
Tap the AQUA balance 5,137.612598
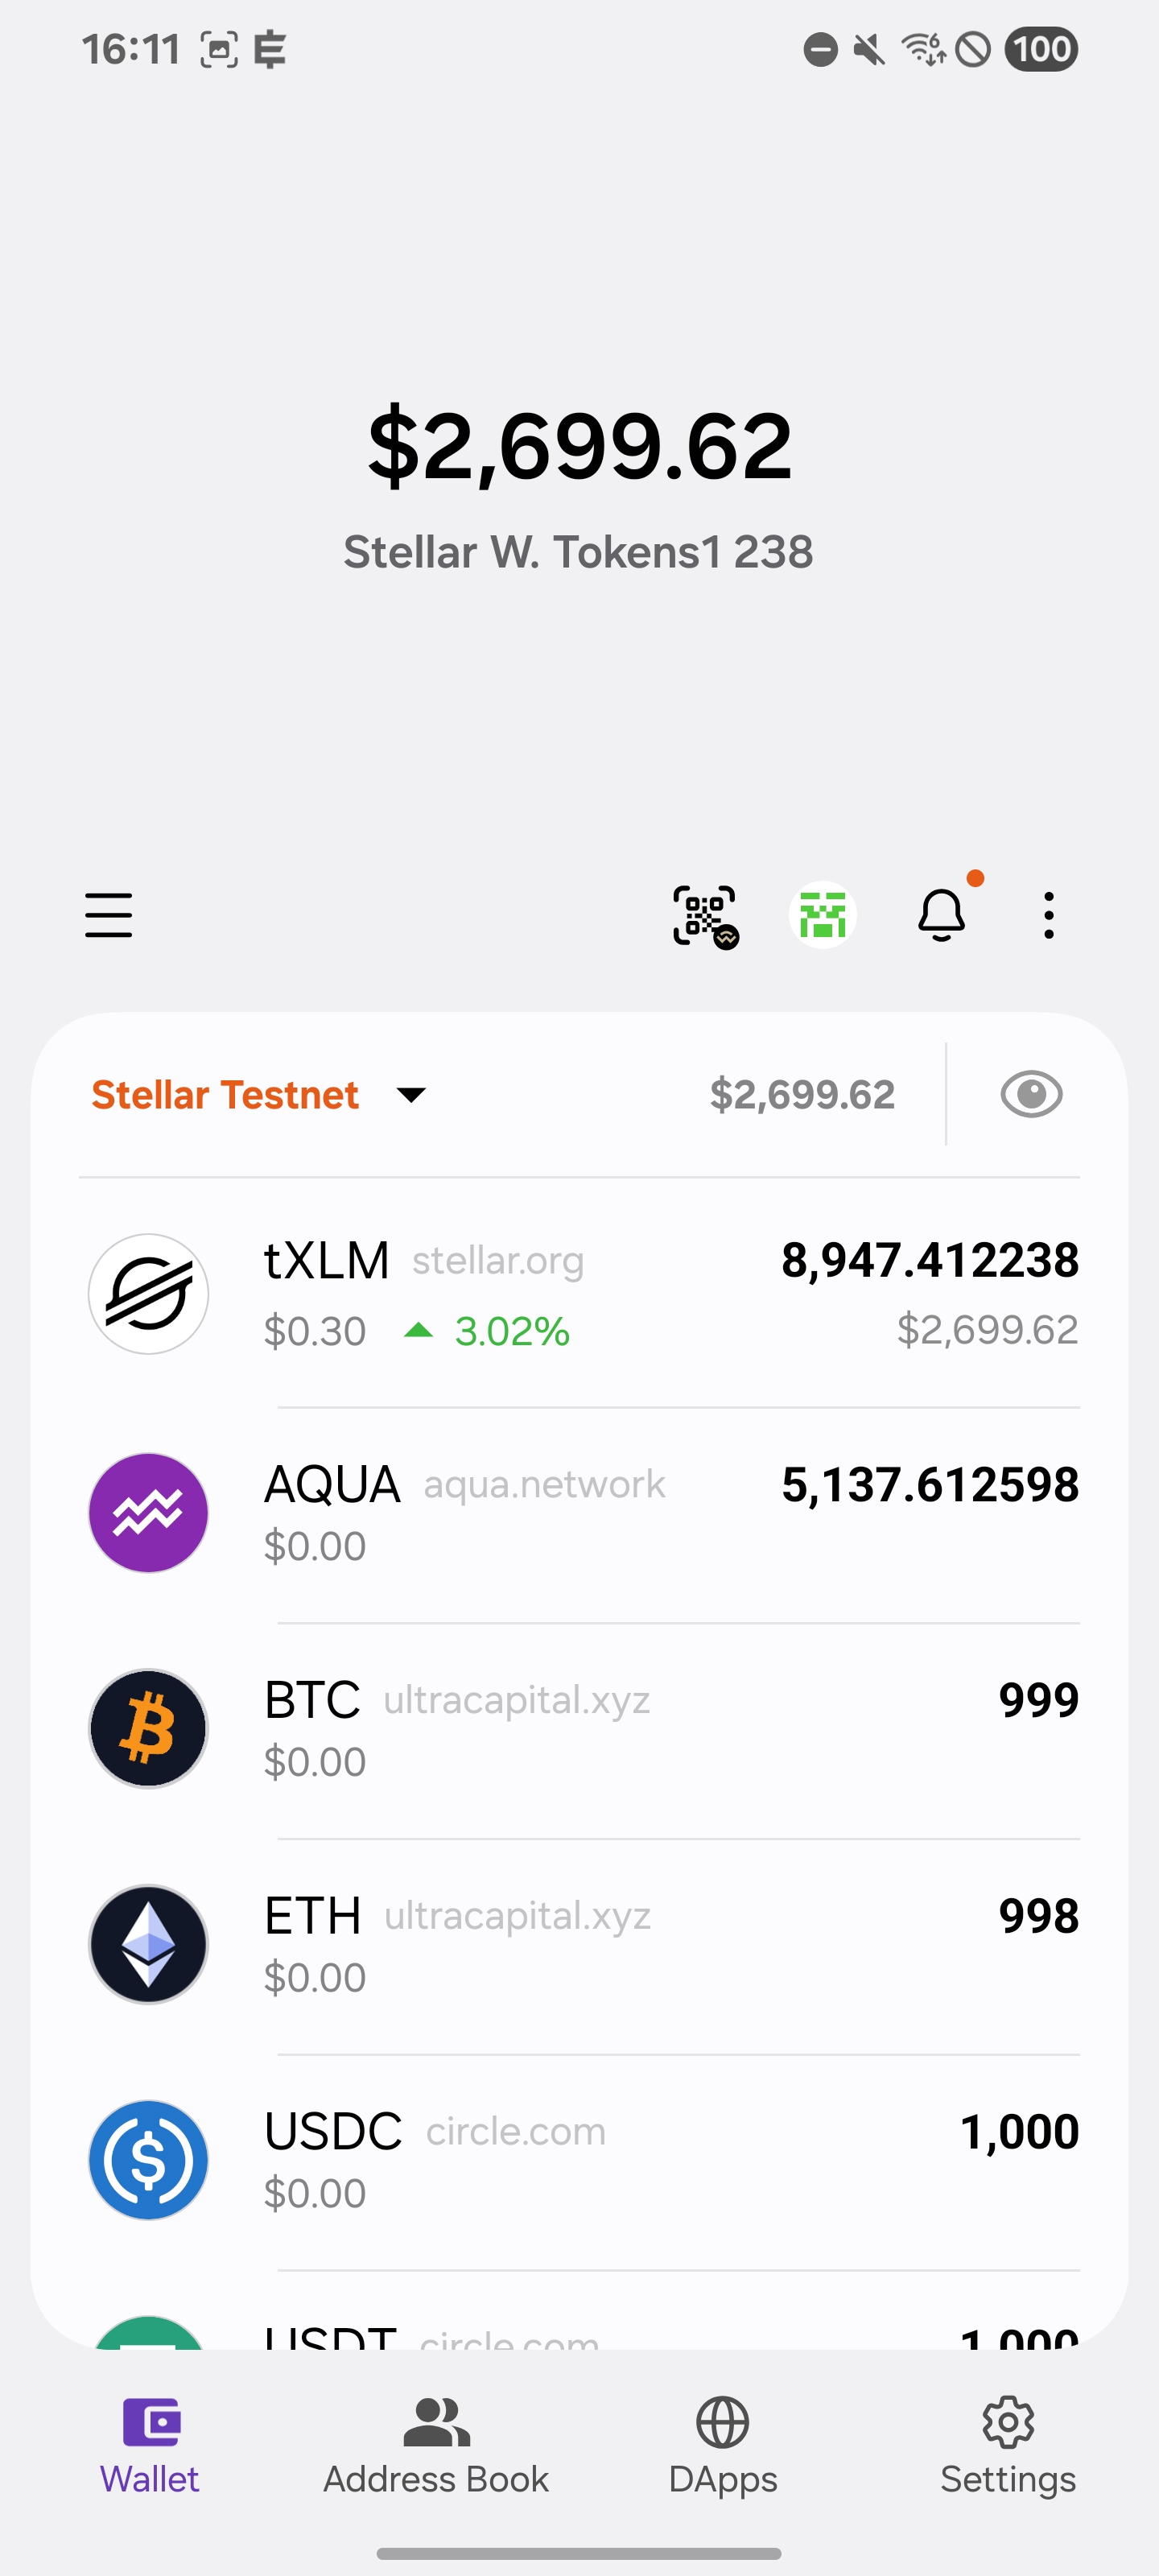[x=930, y=1484]
